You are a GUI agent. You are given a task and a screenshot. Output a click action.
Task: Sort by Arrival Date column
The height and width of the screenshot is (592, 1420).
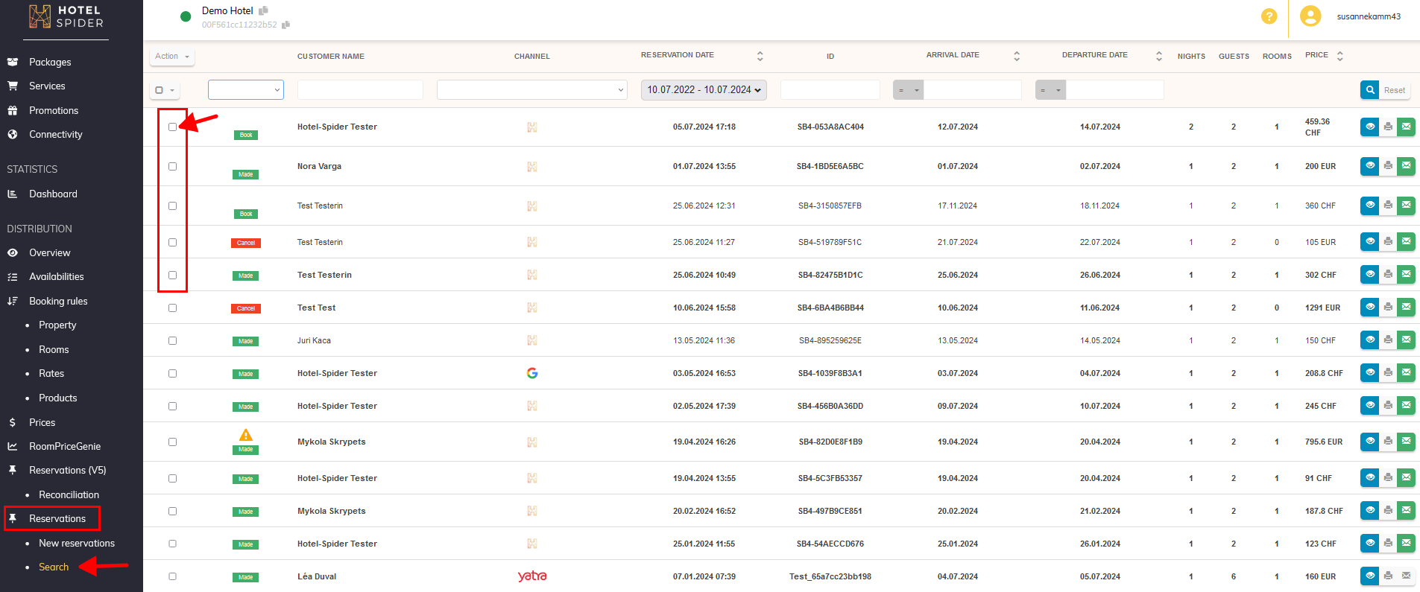[1016, 56]
